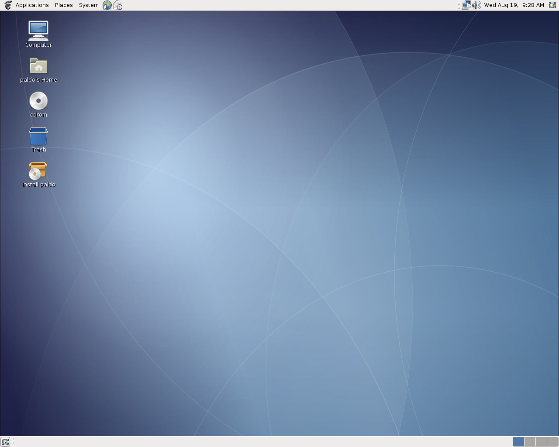This screenshot has height=447, width=559.
Task: Click the 'cdrom' label text
Action: (38, 115)
